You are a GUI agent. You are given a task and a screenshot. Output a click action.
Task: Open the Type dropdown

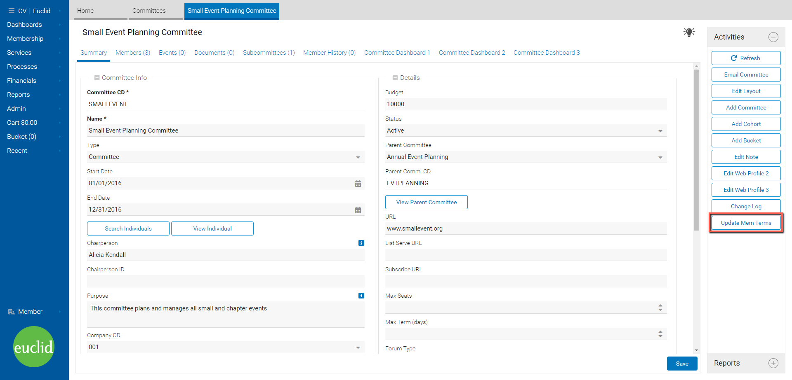coord(226,157)
